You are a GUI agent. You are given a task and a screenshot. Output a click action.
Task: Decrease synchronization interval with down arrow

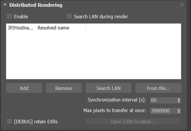pyautogui.click(x=179, y=101)
